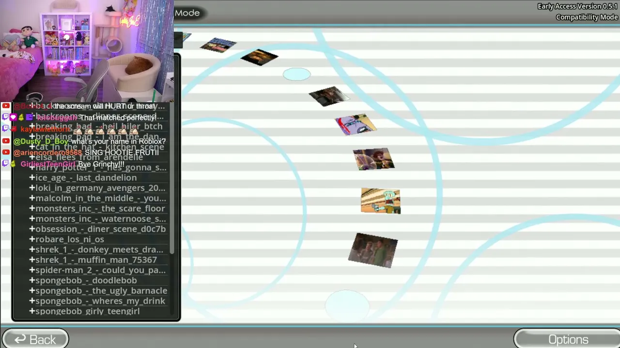Open the Squidward clip thumbnail
The height and width of the screenshot is (348, 620).
click(381, 201)
